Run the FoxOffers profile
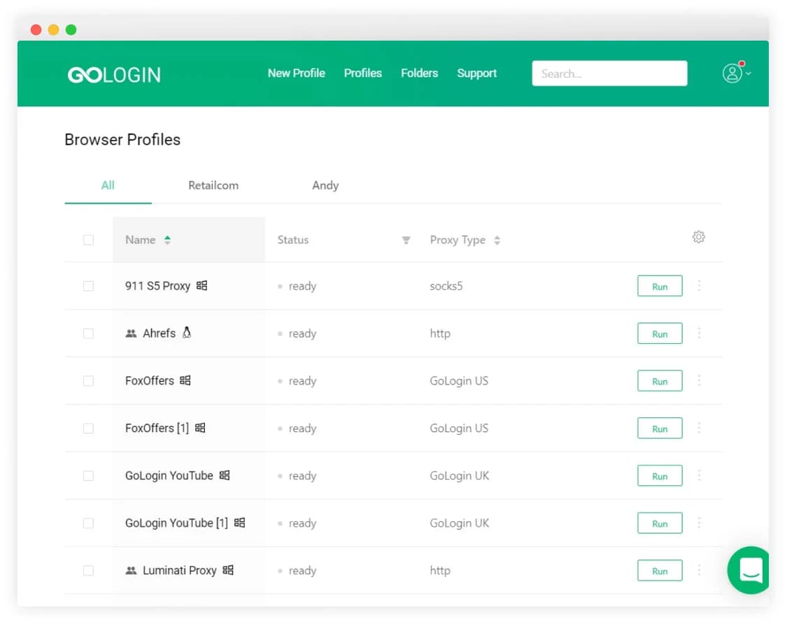The width and height of the screenshot is (787, 624). pos(660,381)
